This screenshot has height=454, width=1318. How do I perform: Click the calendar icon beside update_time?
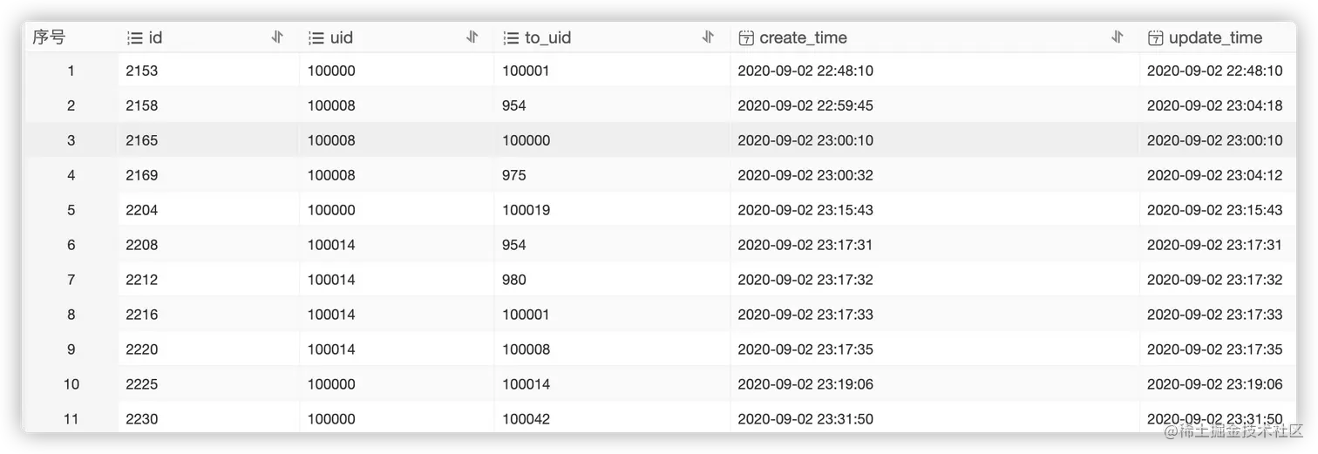coord(1155,38)
